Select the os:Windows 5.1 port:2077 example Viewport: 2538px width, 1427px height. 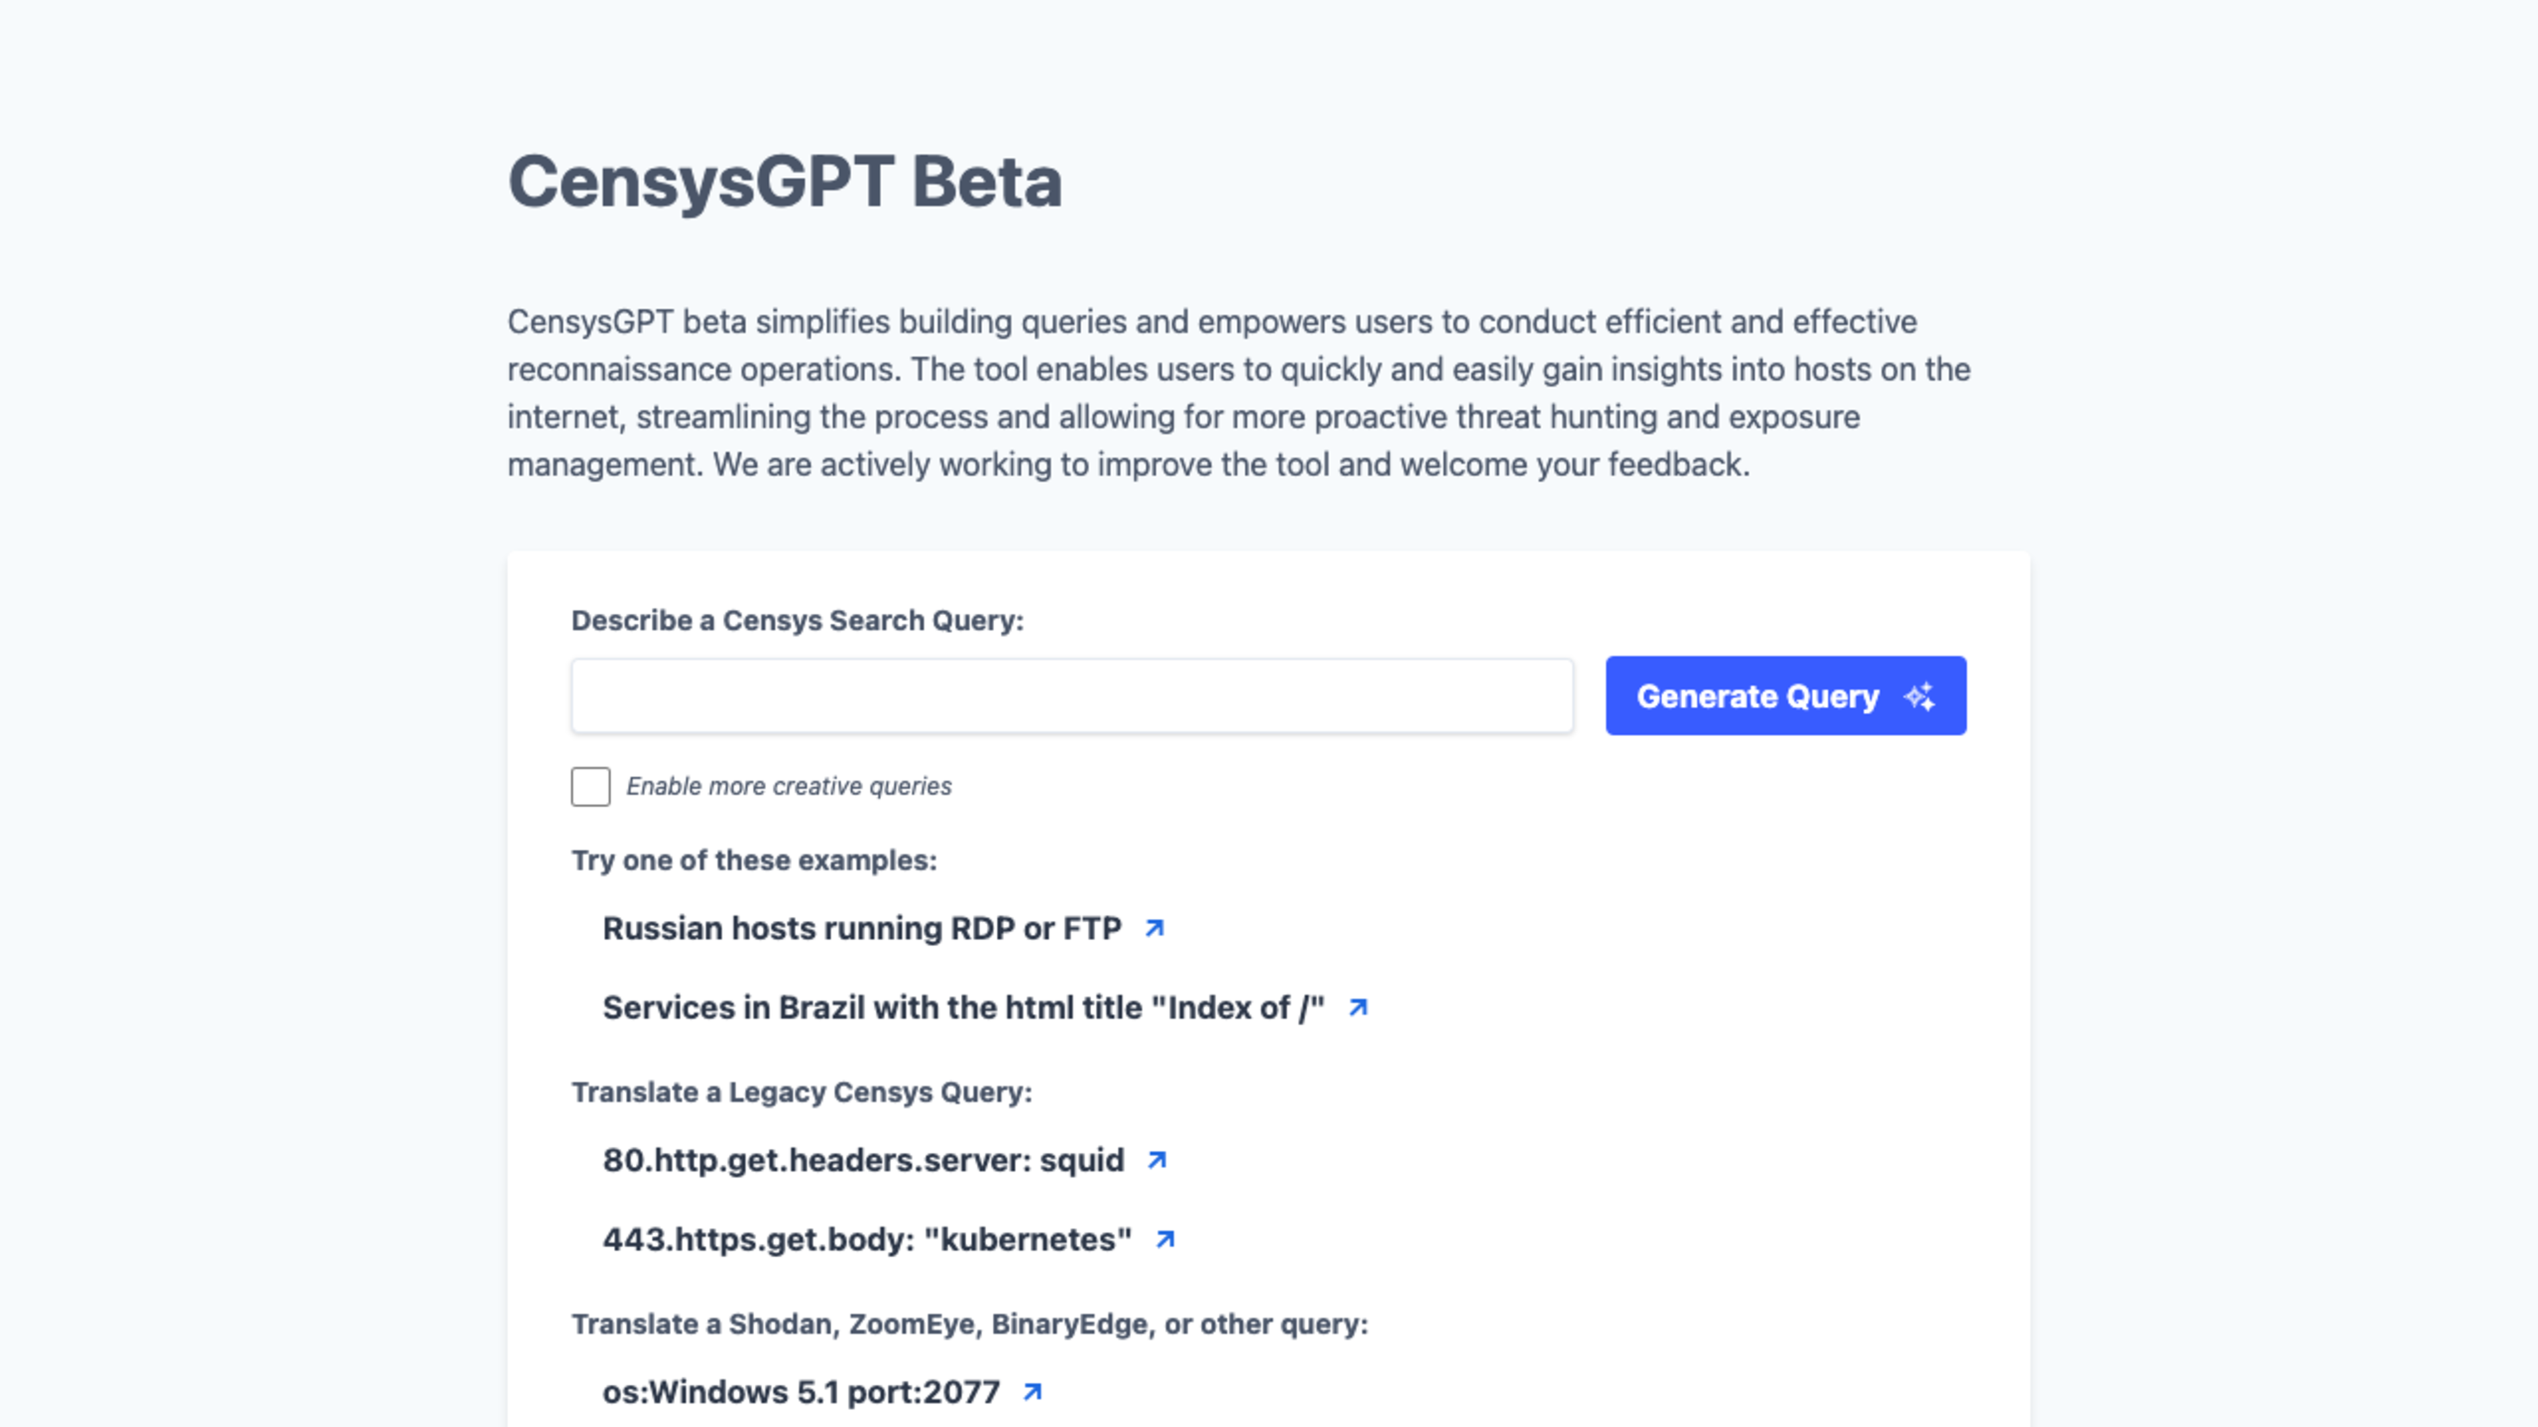click(801, 1391)
